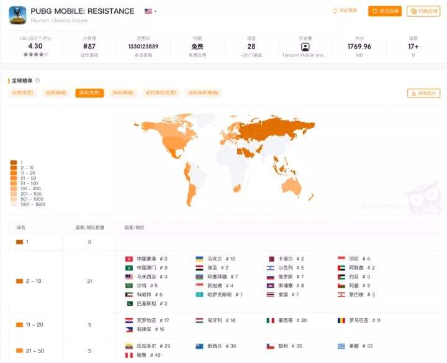447x363 pixels.
Task: Click the Oman flag #3
Action: tap(341, 285)
